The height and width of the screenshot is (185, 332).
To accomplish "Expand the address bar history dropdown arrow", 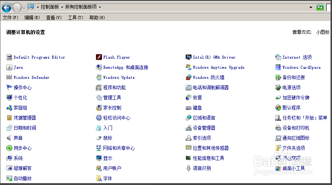I will coord(311,7).
